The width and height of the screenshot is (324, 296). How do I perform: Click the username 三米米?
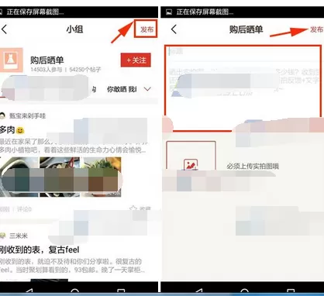[x=19, y=236]
